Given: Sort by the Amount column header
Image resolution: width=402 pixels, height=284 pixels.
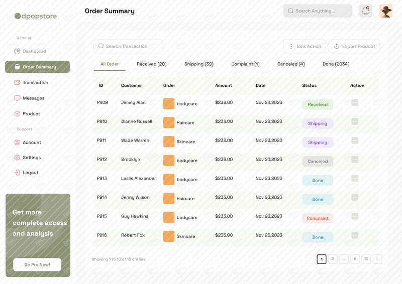Looking at the screenshot, I should [x=223, y=85].
